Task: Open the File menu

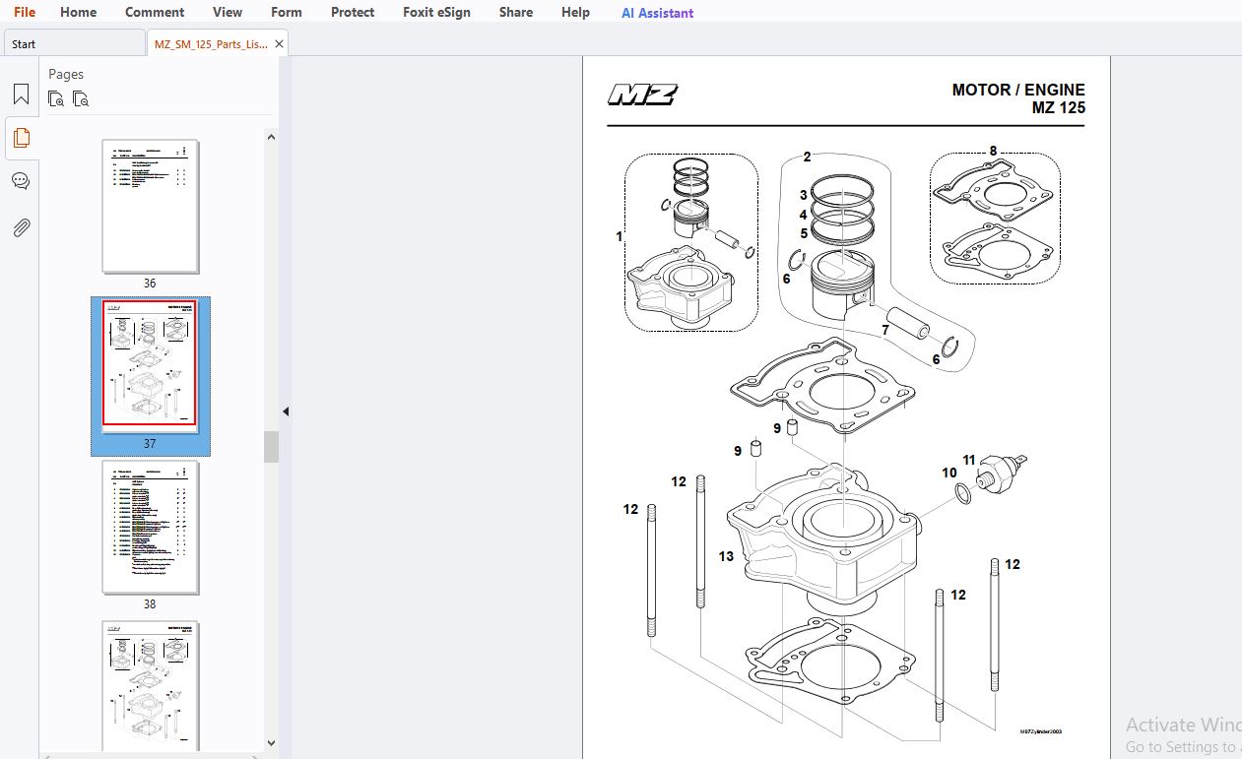Action: coord(25,13)
